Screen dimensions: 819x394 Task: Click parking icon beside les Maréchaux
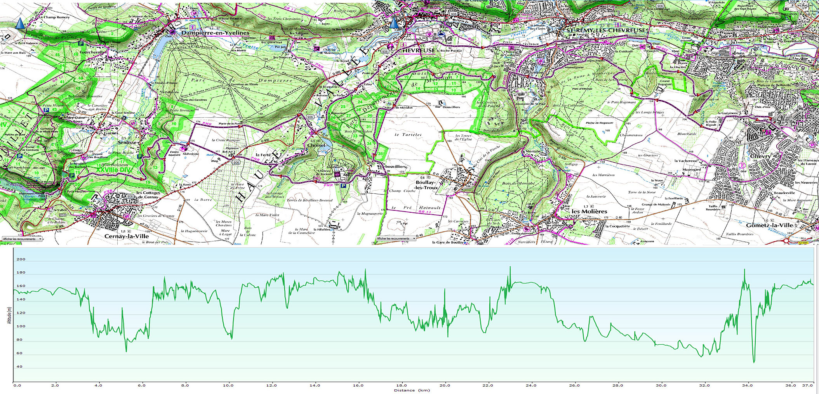coord(19,156)
